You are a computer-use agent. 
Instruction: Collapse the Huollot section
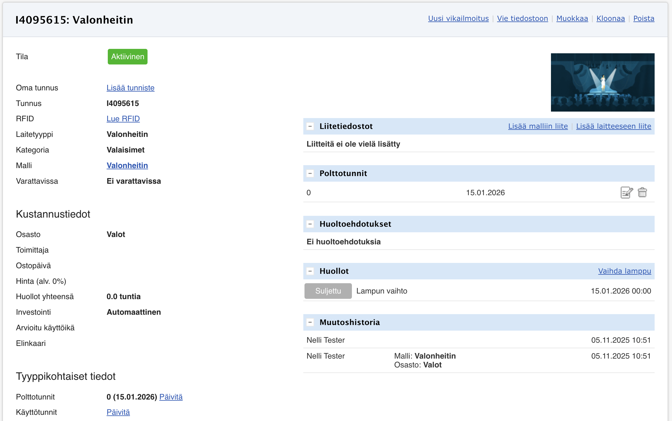(310, 271)
